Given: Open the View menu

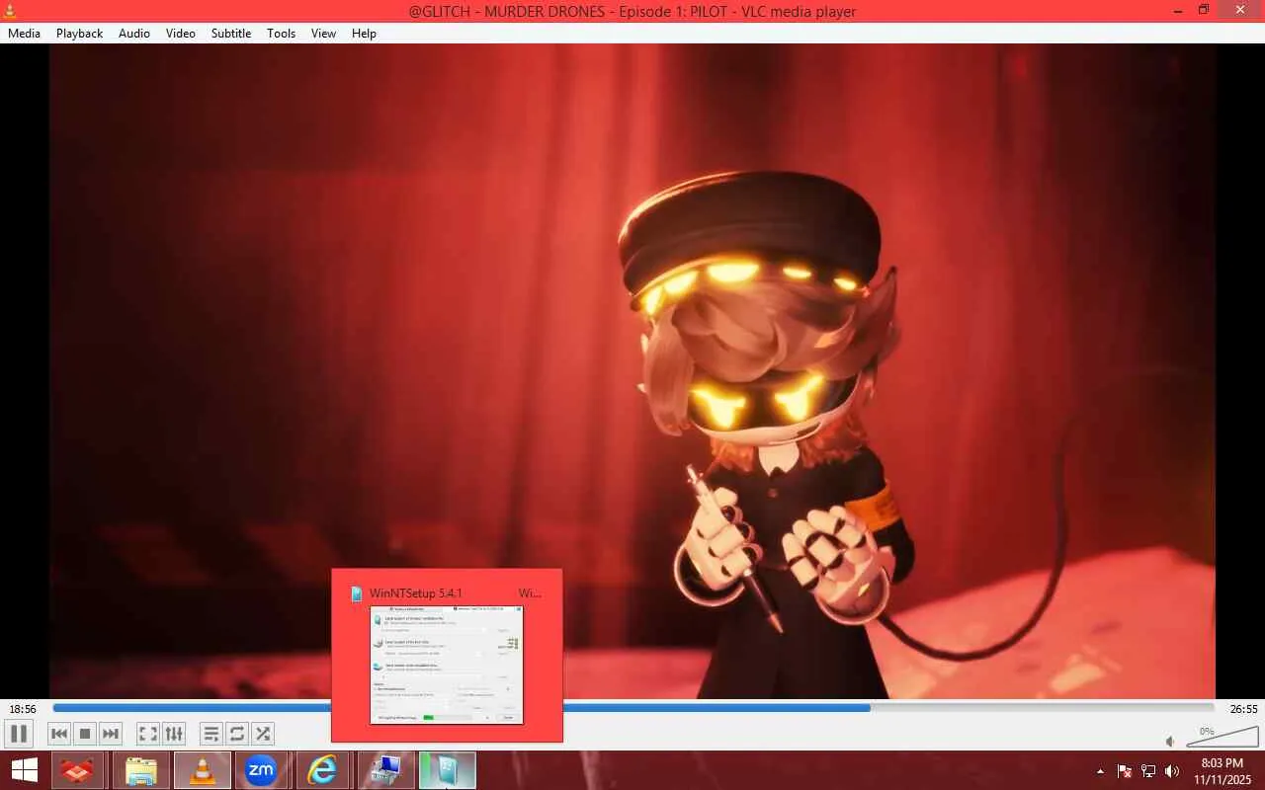Looking at the screenshot, I should (323, 33).
